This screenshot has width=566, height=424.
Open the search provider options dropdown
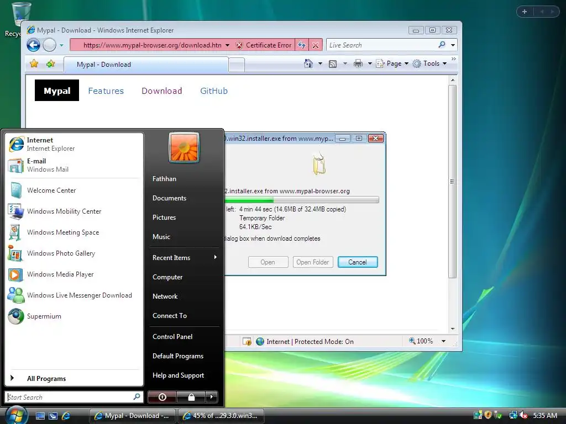pyautogui.click(x=453, y=45)
